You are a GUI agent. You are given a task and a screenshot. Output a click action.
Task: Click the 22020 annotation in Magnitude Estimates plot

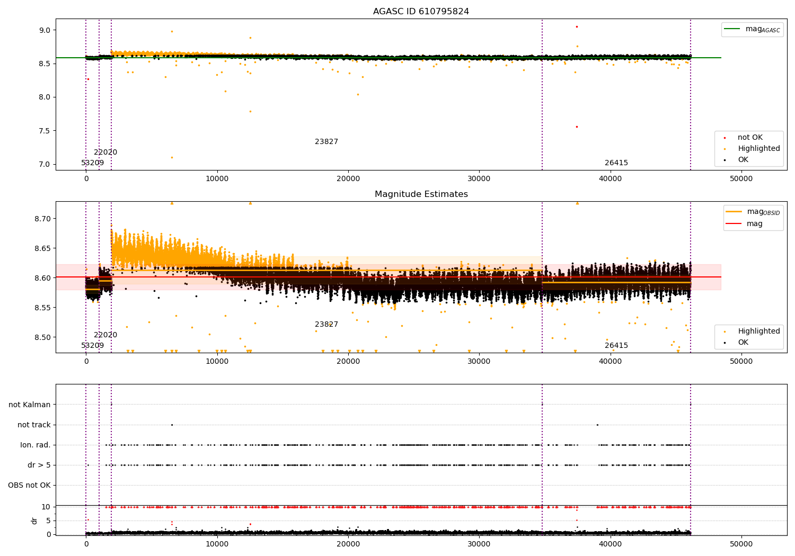[x=105, y=335]
